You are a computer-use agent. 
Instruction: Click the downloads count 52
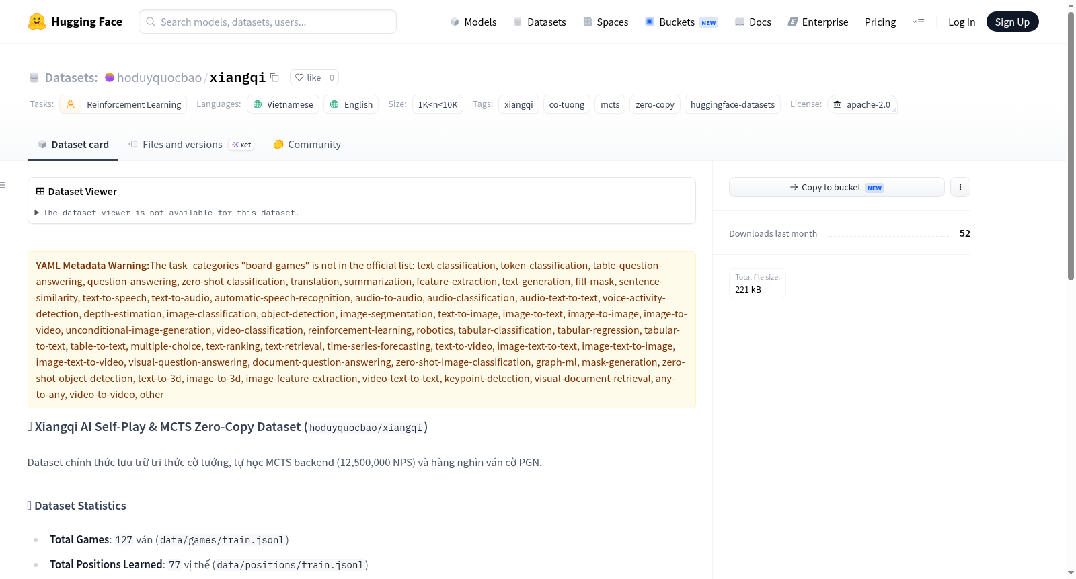[x=965, y=233]
